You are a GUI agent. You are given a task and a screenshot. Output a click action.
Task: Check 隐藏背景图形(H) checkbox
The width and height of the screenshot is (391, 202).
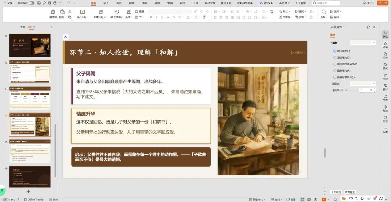coord(335,77)
